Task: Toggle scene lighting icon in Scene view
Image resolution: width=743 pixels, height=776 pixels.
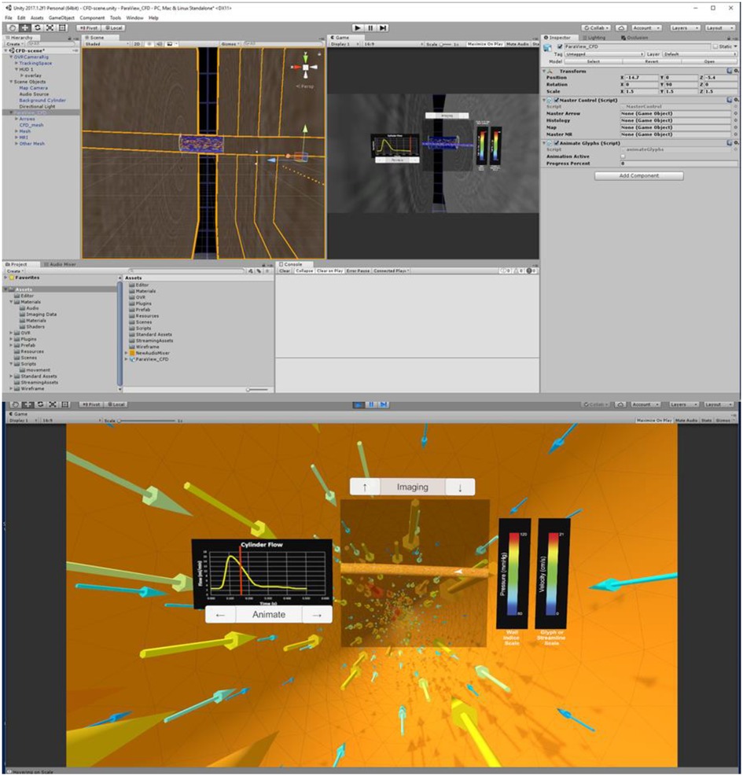Action: pyautogui.click(x=149, y=44)
